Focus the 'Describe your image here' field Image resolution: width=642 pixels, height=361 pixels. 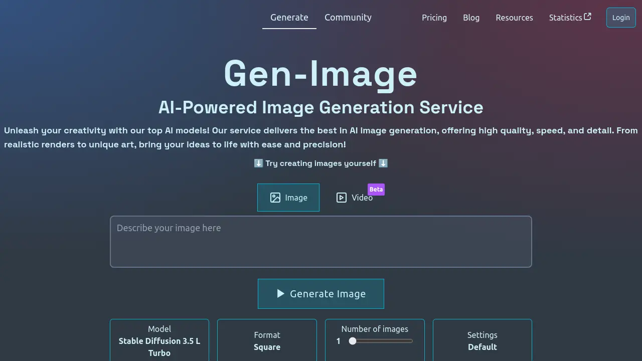321,242
